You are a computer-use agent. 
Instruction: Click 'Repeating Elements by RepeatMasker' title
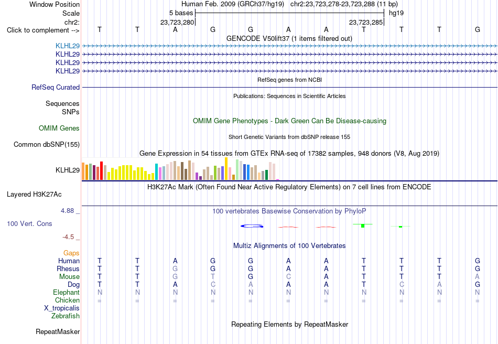point(289,325)
